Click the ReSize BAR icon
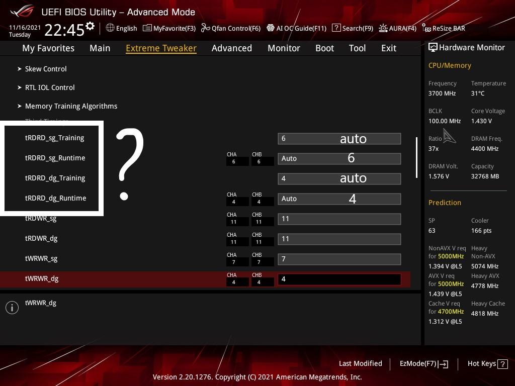The height and width of the screenshot is (386, 515). [x=426, y=28]
